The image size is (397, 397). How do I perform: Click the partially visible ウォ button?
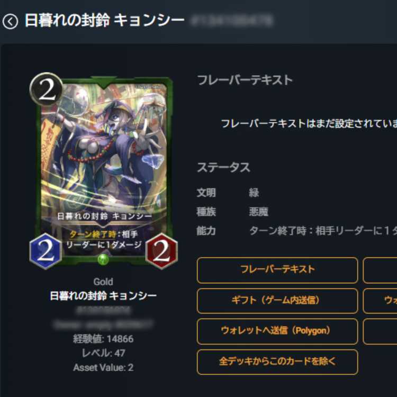click(380, 301)
